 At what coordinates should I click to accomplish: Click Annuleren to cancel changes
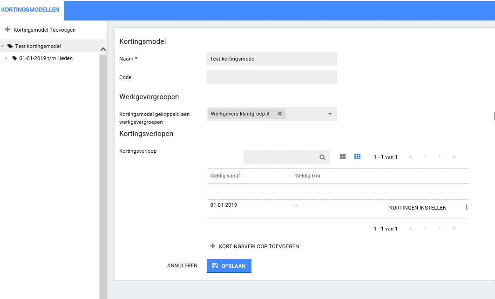point(182,266)
